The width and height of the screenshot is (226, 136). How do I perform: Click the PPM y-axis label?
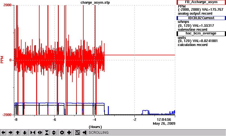[2, 60]
